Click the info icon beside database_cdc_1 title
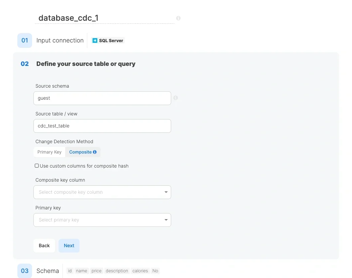The width and height of the screenshot is (352, 278). point(178,18)
